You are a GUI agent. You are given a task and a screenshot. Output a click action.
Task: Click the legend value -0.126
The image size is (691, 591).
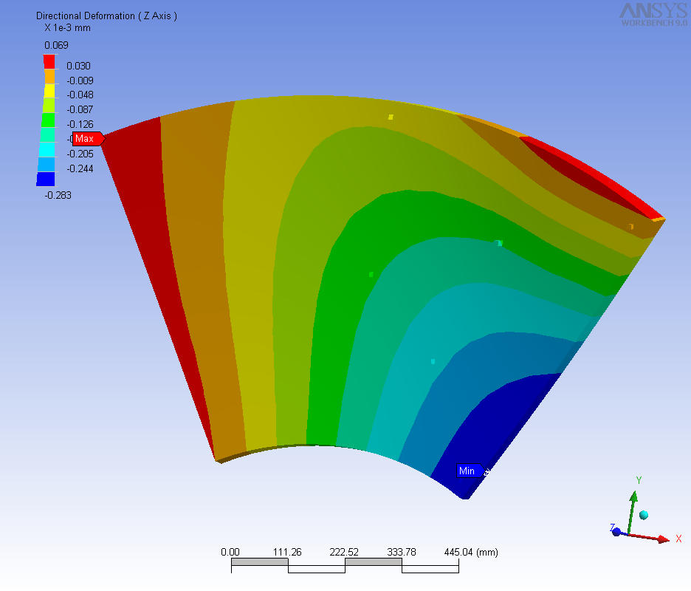(80, 124)
